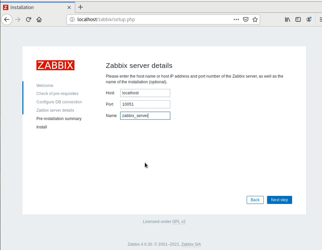Click the Port input field
Image resolution: width=322 pixels, height=250 pixels.
pyautogui.click(x=145, y=104)
